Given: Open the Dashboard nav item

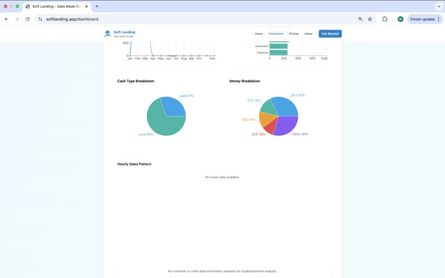Looking at the screenshot, I should [276, 34].
